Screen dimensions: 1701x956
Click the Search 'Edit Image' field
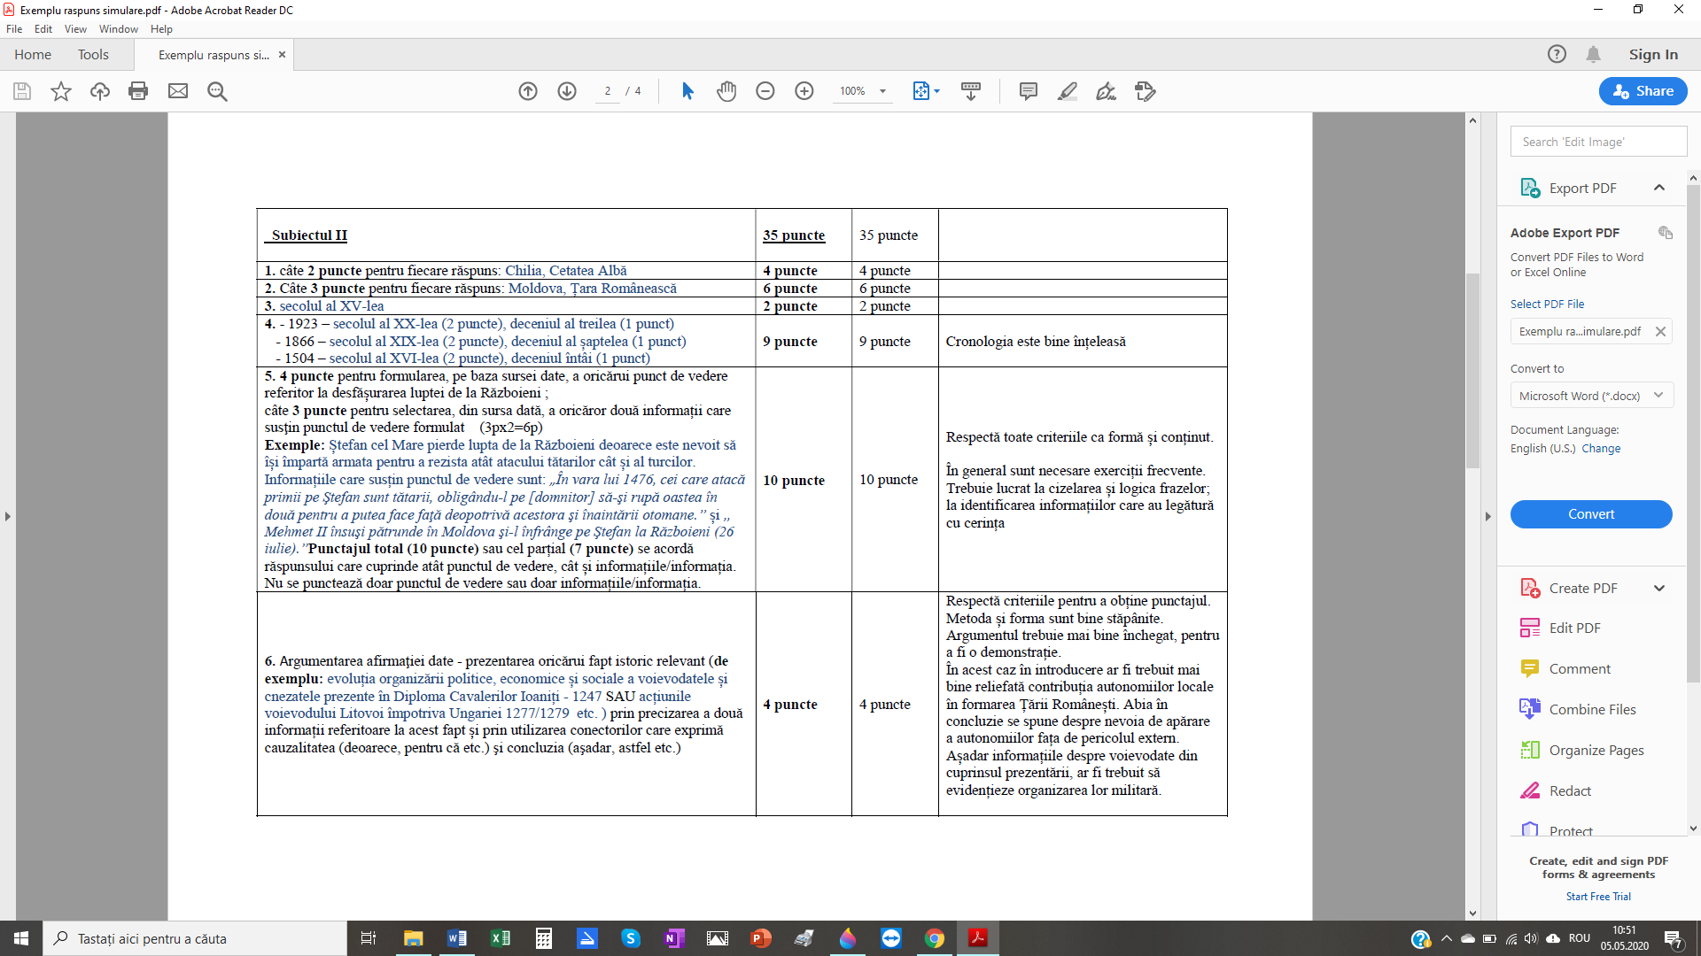tap(1598, 142)
